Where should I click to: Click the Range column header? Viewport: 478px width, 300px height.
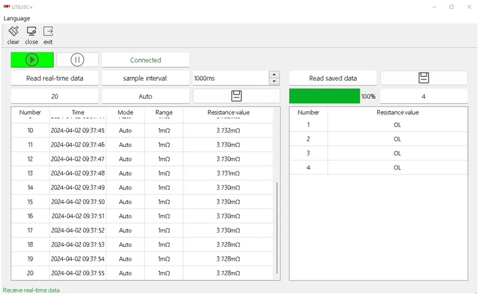164,112
